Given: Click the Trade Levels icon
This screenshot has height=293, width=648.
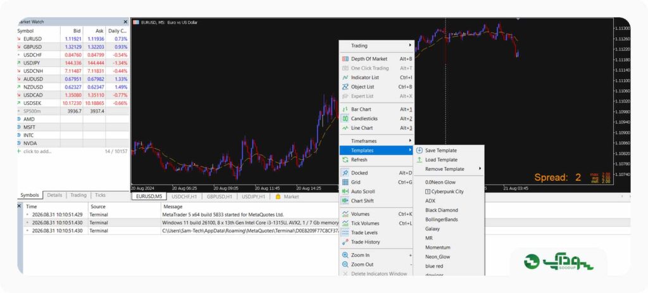Looking at the screenshot, I should tap(345, 233).
